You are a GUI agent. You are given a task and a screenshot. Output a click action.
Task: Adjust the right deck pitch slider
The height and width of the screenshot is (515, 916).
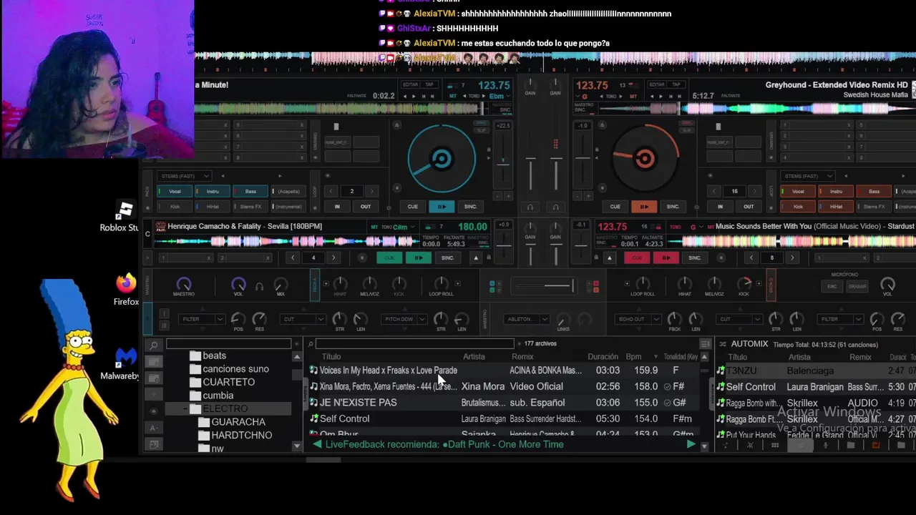[x=583, y=158]
